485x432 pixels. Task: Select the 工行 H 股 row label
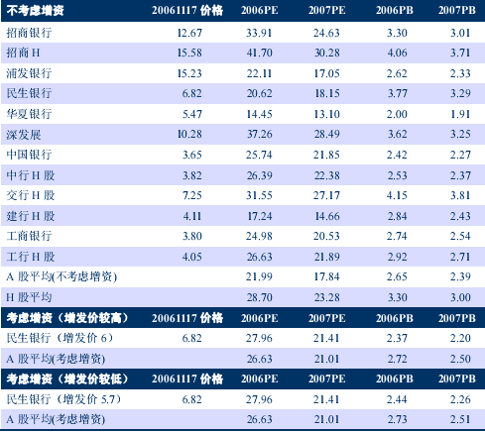point(31,257)
